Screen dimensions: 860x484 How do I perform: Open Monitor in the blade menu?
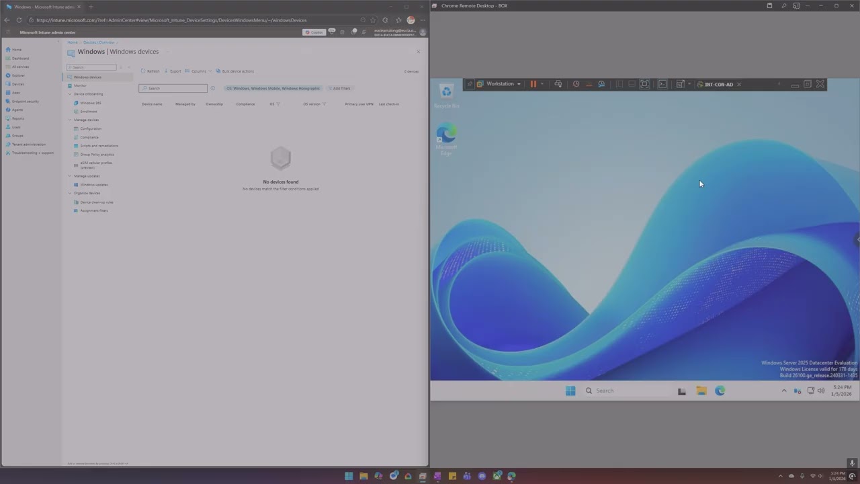[80, 85]
